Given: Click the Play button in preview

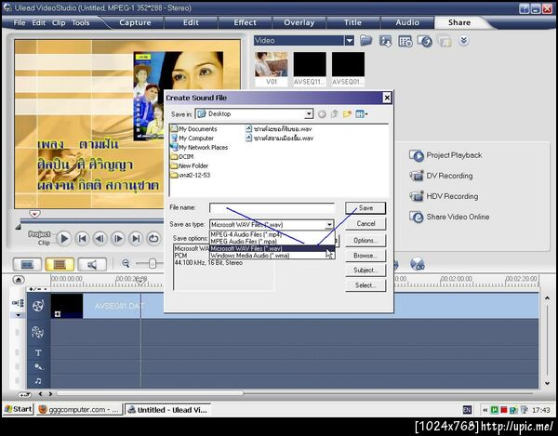Looking at the screenshot, I should [64, 239].
